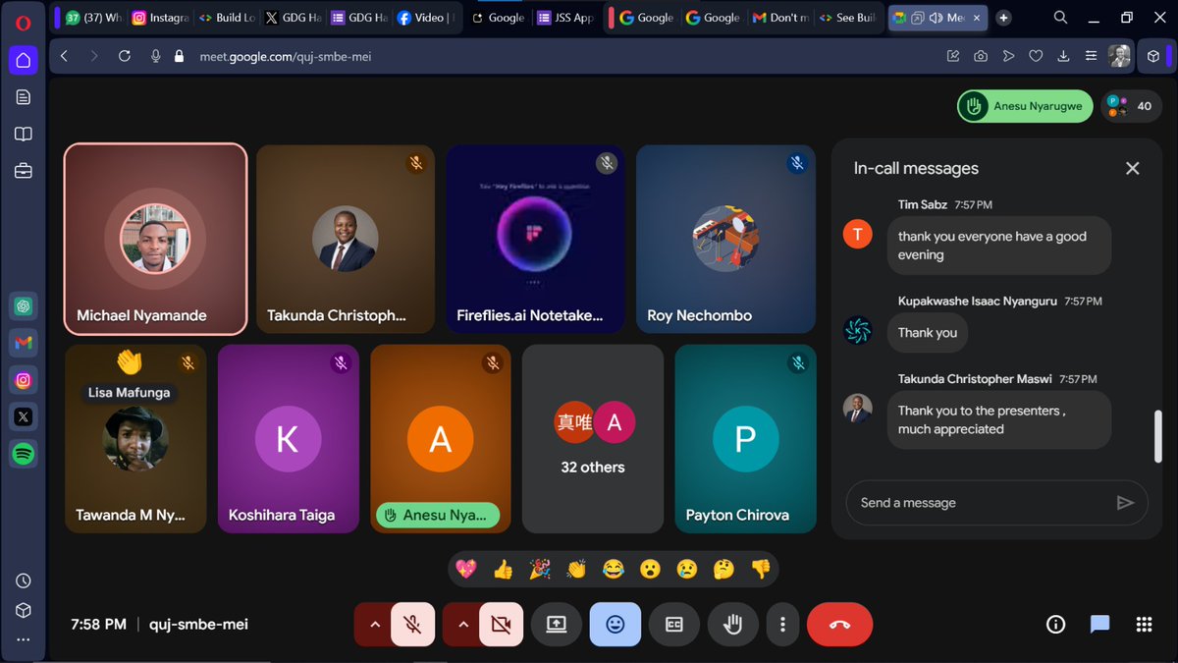Image resolution: width=1178 pixels, height=663 pixels.
Task: Click the meet.google.com address bar URL
Action: [x=286, y=56]
